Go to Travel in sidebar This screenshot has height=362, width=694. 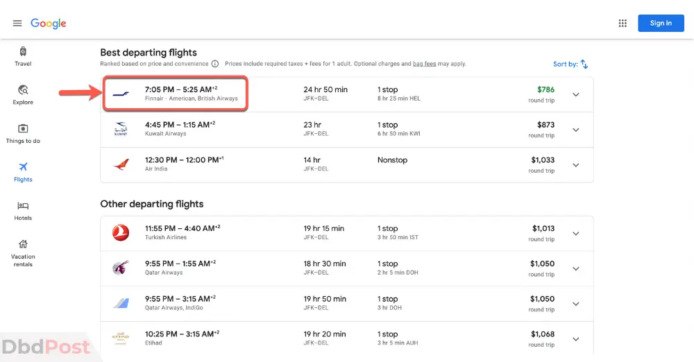[23, 57]
